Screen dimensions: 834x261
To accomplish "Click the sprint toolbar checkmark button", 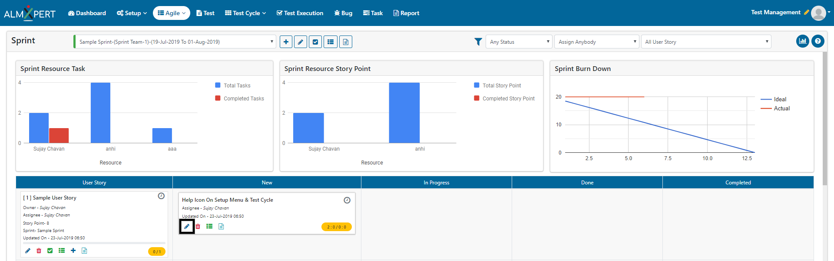I will 315,42.
